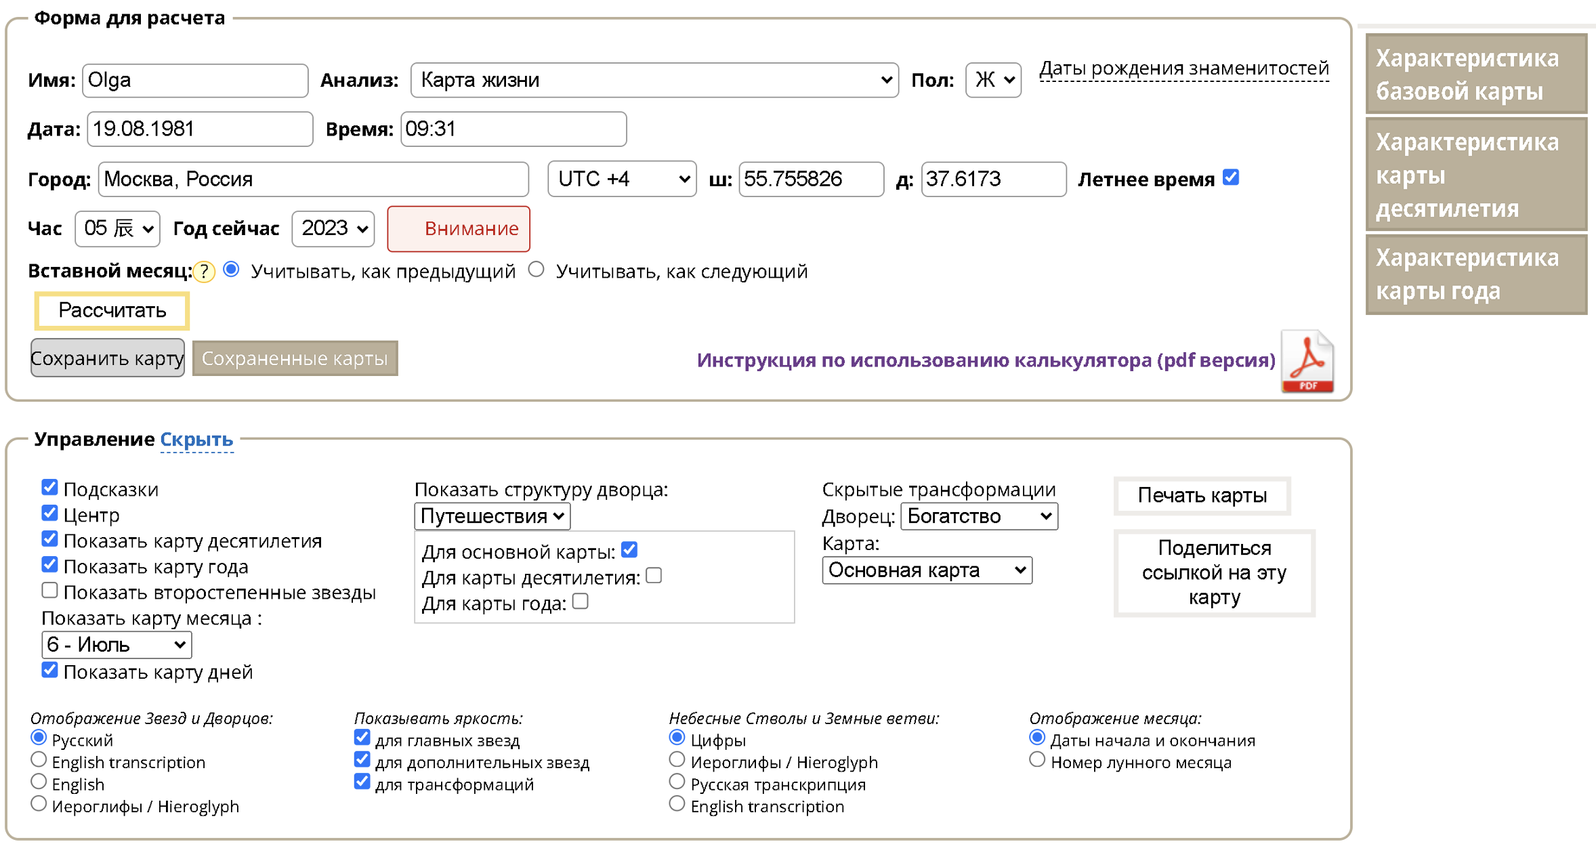Screen dimensions: 1596x844
Task: Open the Анализ dropdown Карта жизни
Action: [x=654, y=80]
